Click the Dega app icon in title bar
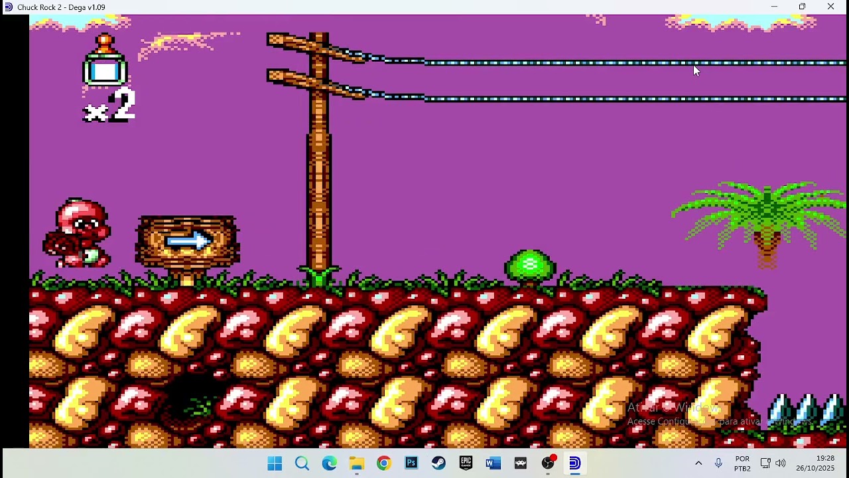The height and width of the screenshot is (478, 849). 8,7
